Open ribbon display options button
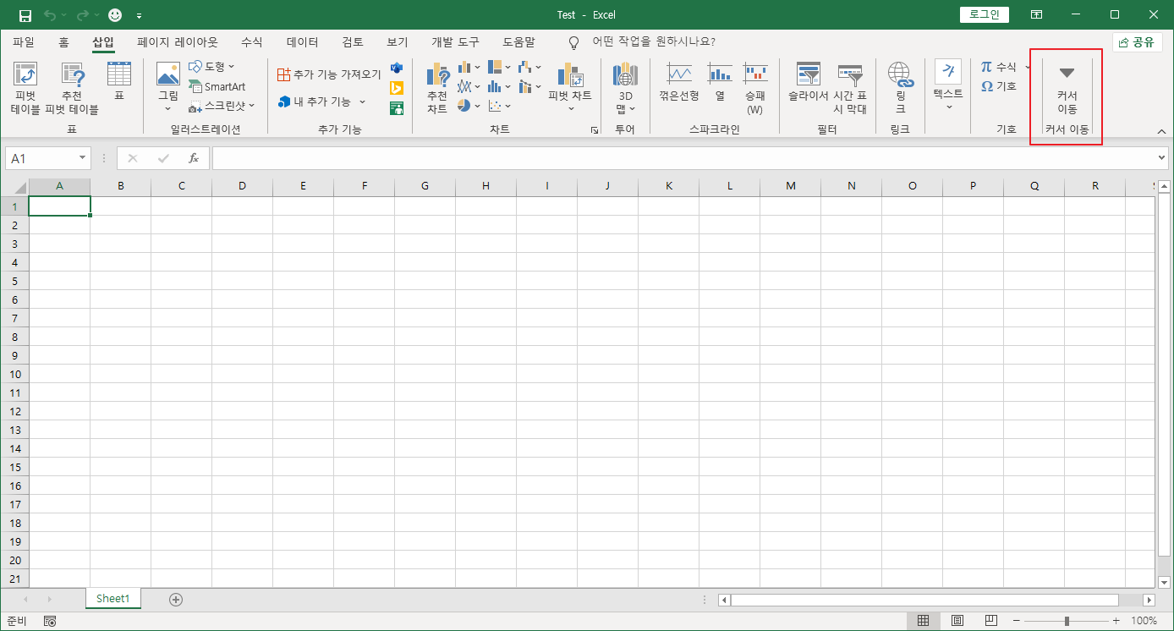This screenshot has height=631, width=1174. [x=1036, y=14]
